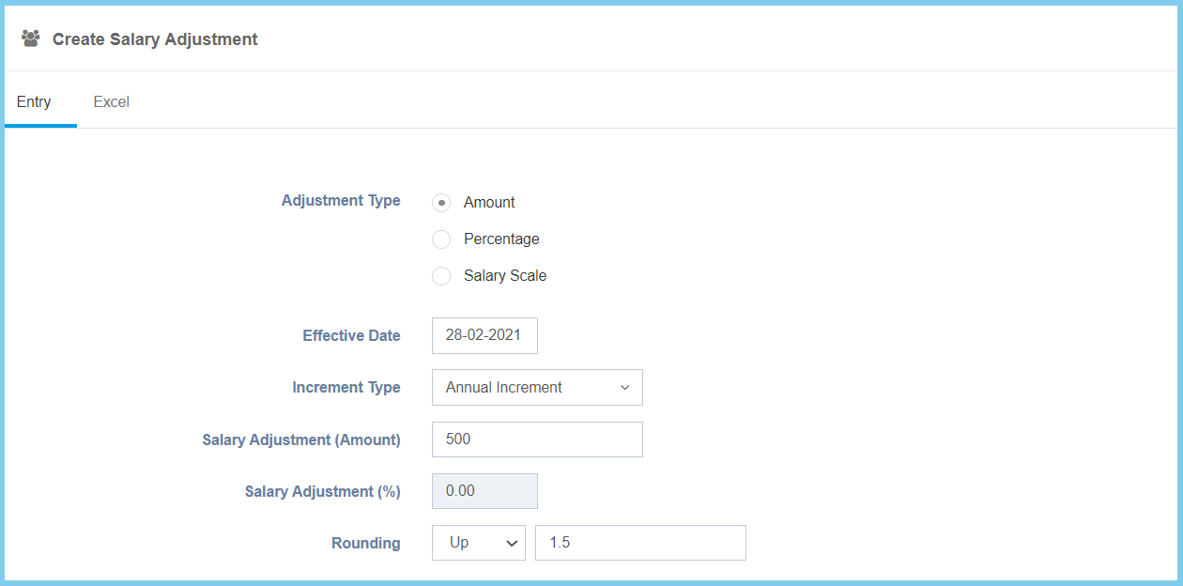Image resolution: width=1183 pixels, height=586 pixels.
Task: Click the users group icon in header
Action: pyautogui.click(x=31, y=39)
